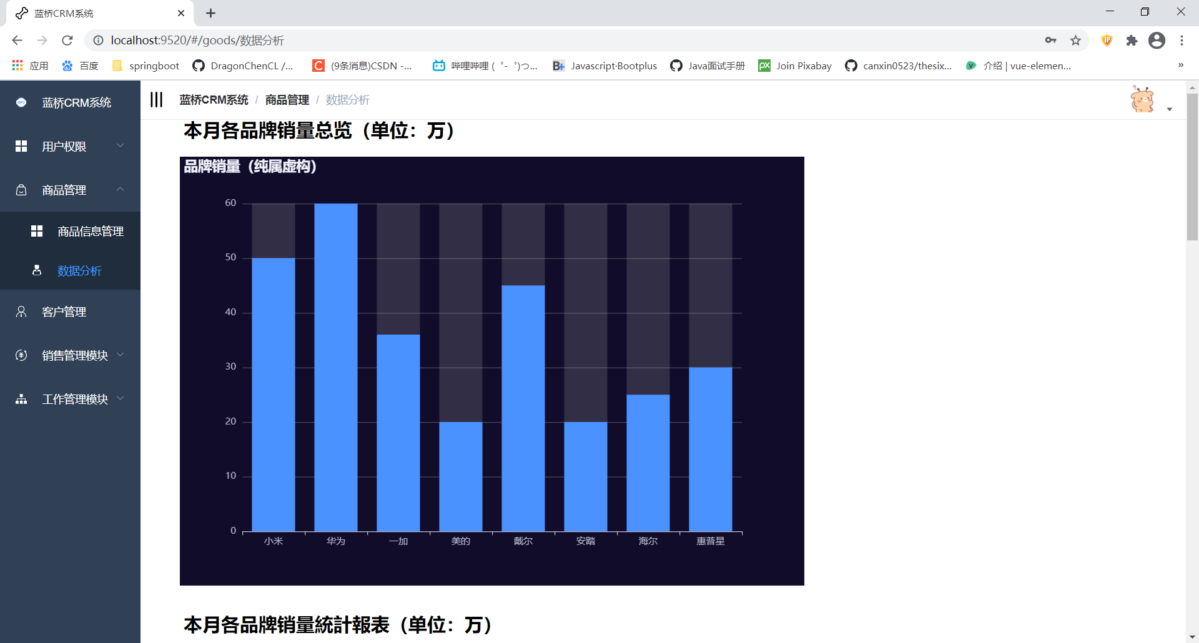
Task: Click the 华为 blue bar in chart
Action: [336, 367]
